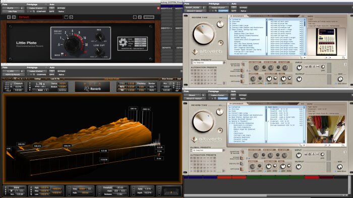Viewport: 353px width, 198px height.
Task: Click the Decay knob on Little Plate
Action: coord(73,44)
